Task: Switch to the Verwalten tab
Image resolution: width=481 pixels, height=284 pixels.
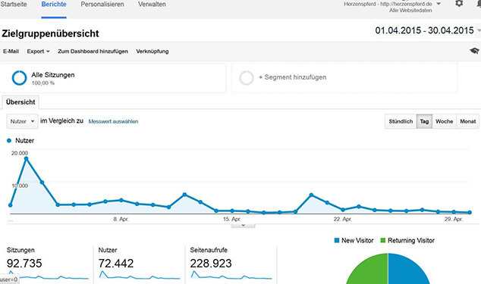Action: (152, 5)
